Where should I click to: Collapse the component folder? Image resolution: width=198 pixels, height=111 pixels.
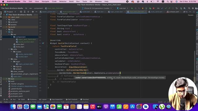[x=11, y=37]
